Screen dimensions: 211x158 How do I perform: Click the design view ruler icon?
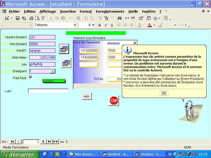coord(7,18)
